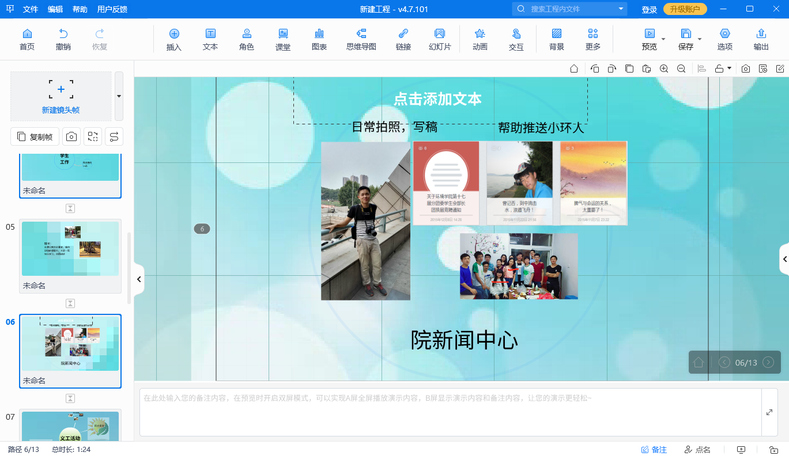Select the 文本 text tool
The height and width of the screenshot is (456, 789).
click(x=210, y=39)
